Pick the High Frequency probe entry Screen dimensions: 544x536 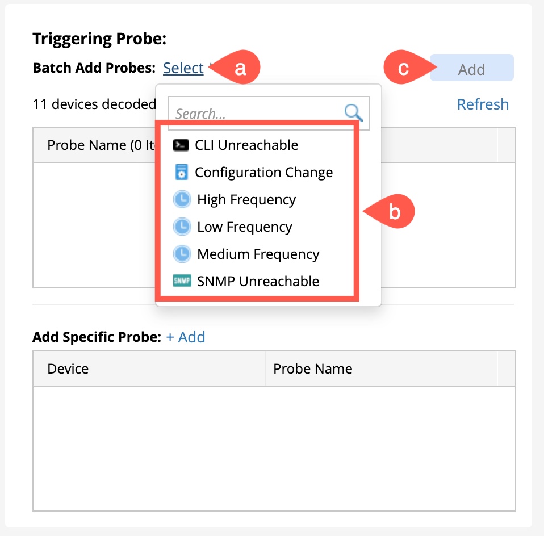pyautogui.click(x=246, y=199)
